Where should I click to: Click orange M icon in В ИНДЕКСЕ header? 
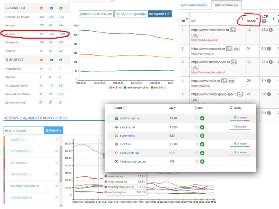coord(42,60)
